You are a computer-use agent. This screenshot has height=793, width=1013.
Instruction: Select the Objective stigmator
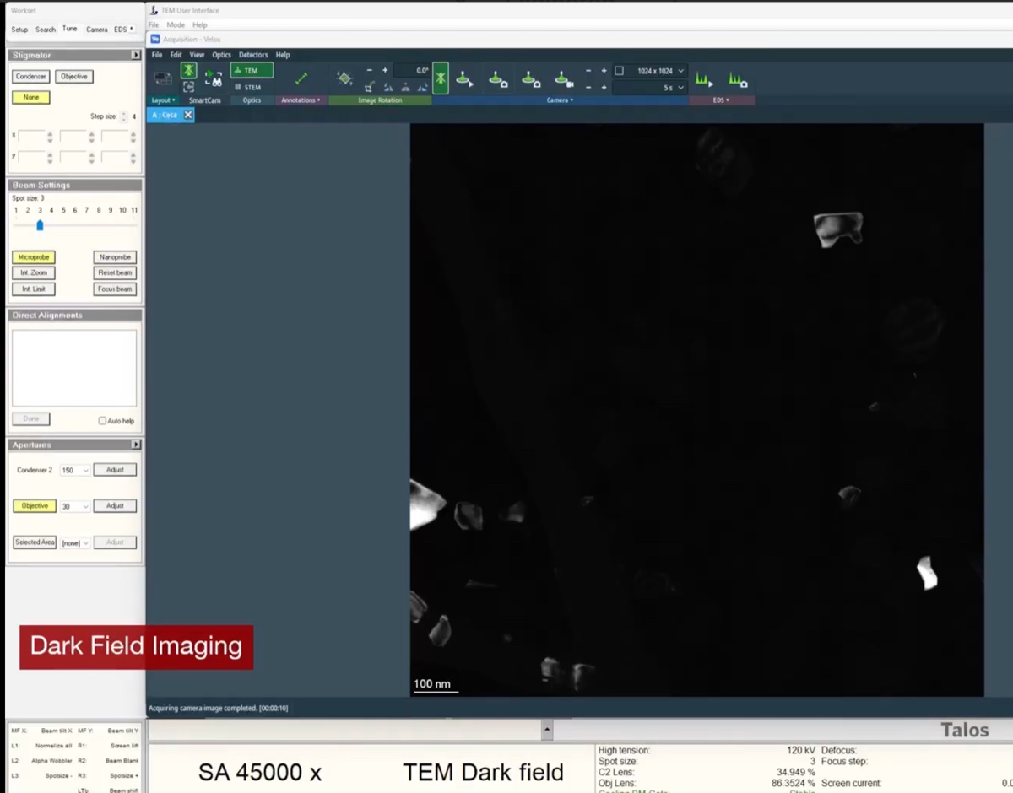pyautogui.click(x=74, y=77)
